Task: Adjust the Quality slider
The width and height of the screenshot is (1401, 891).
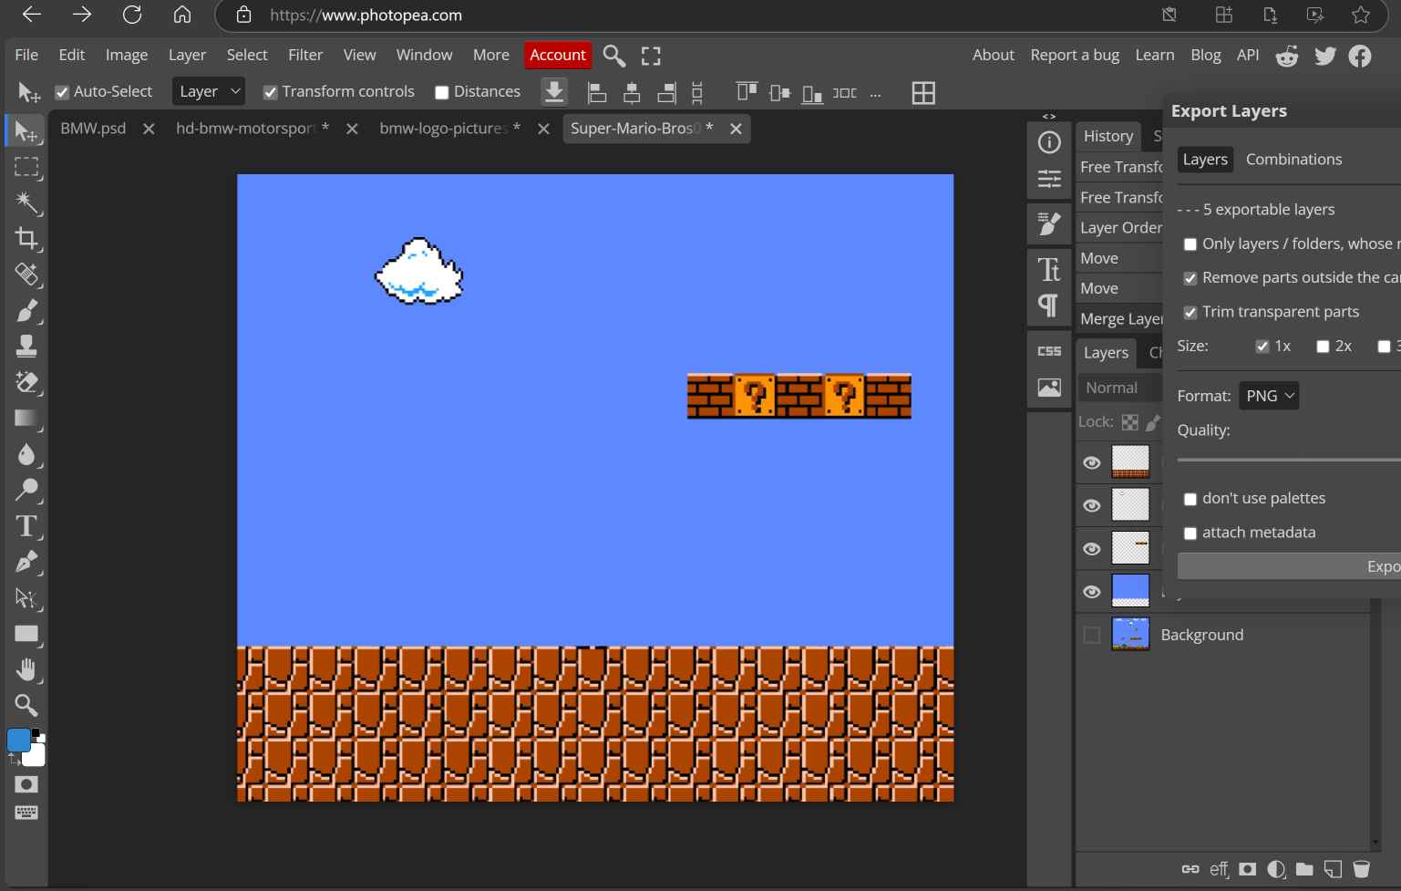Action: [x=1289, y=461]
